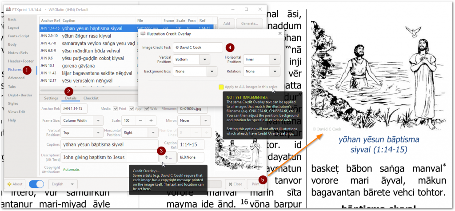The height and width of the screenshot is (211, 455).
Task: Switch to the Settings tab
Action: pyautogui.click(x=51, y=98)
